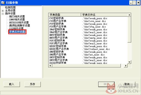141x95 pixels.
Task: Click the 载入 button
Action: click(x=12, y=84)
